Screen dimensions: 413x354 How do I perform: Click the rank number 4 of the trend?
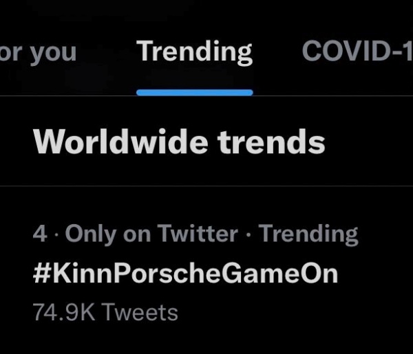[x=40, y=234]
